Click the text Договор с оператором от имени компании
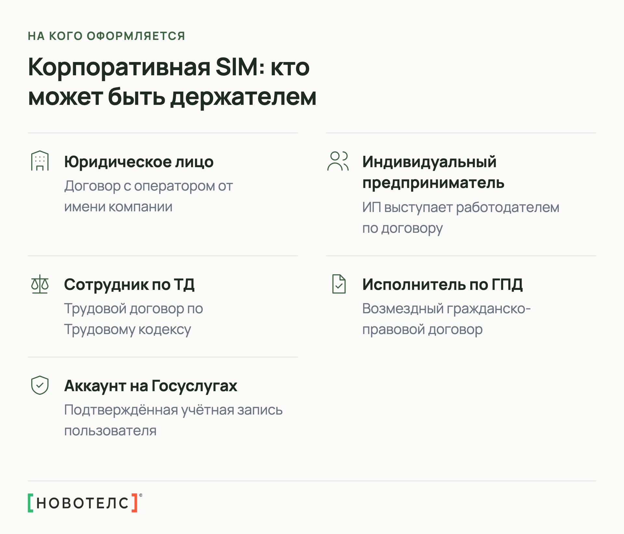This screenshot has height=534, width=624. tap(149, 196)
